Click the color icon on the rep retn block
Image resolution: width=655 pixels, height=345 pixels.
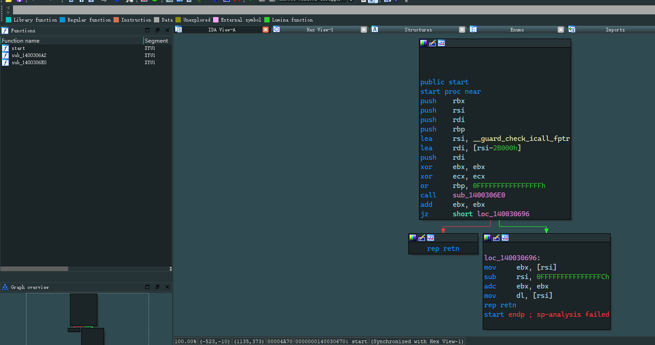tap(413, 238)
